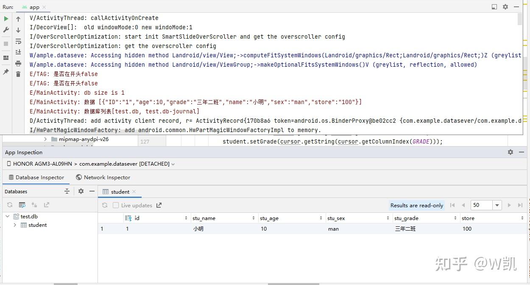This screenshot has height=285, width=530.
Task: Pin the Run tab
Action: click(x=6, y=72)
